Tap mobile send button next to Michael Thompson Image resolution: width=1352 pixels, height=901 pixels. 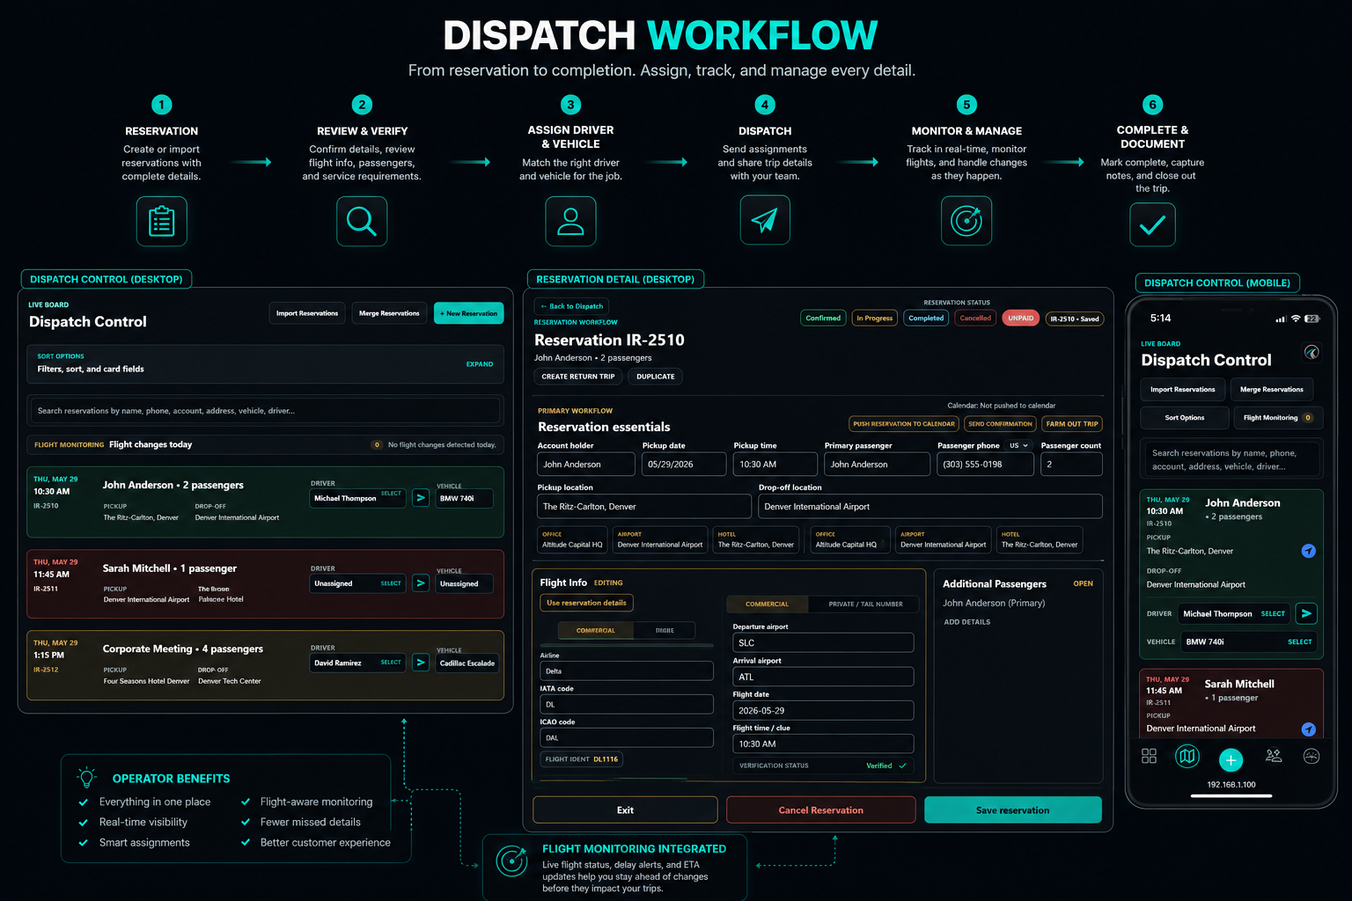coord(1306,613)
